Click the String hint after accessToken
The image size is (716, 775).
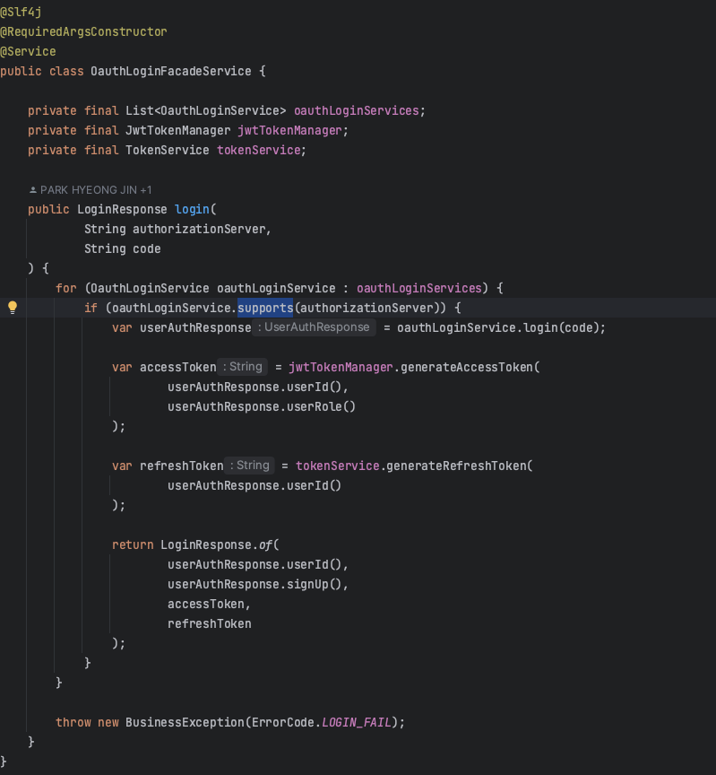243,367
